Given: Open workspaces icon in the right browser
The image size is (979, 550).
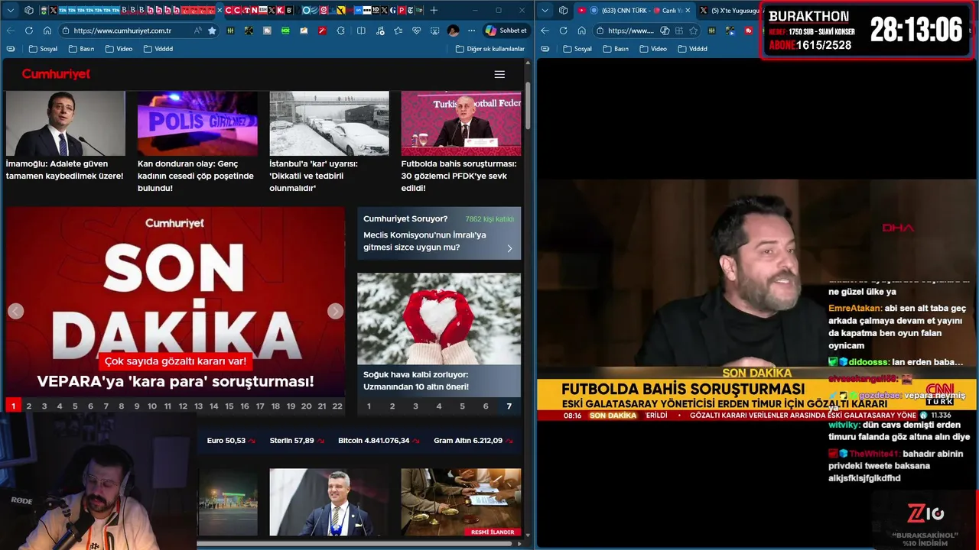Looking at the screenshot, I should 564,10.
